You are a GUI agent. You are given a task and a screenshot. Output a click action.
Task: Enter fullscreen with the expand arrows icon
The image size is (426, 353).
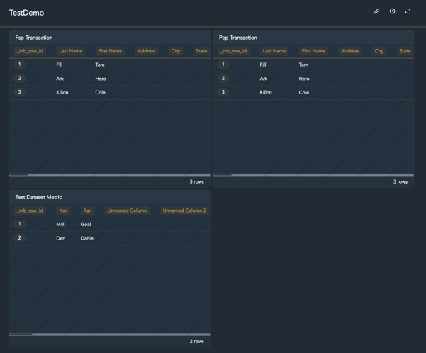click(408, 11)
